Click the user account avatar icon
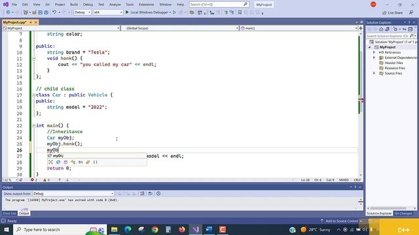Screen dimensions: 419x235 pos(373,5)
